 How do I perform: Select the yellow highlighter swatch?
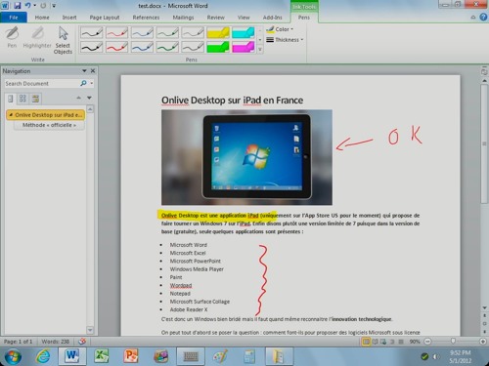coord(218,32)
